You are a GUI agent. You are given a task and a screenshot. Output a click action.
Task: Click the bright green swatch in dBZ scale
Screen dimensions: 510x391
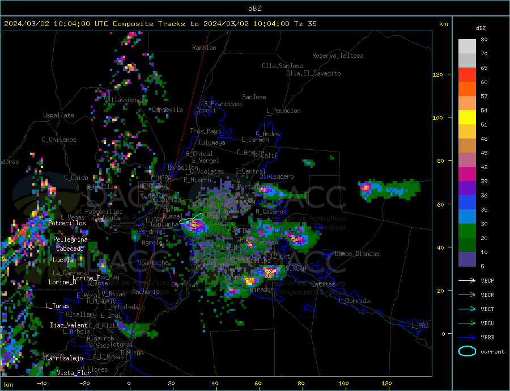(x=467, y=231)
